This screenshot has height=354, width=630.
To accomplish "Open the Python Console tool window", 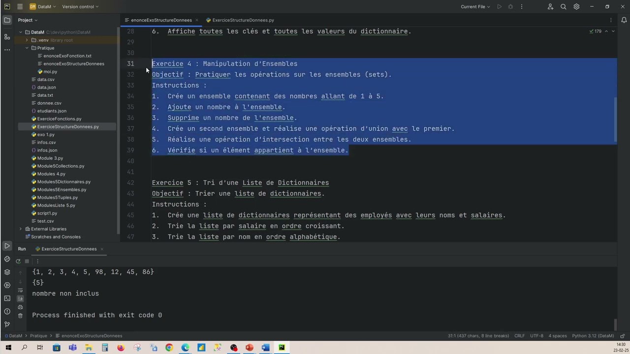I will [7, 259].
